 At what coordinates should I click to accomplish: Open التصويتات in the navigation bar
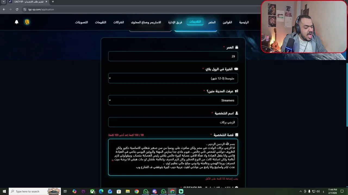(x=82, y=22)
